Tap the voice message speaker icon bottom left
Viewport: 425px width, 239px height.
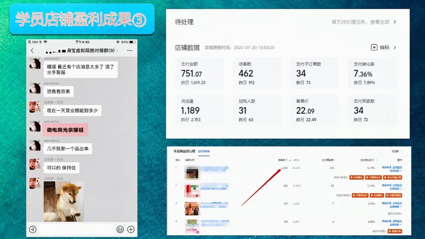coord(32,229)
